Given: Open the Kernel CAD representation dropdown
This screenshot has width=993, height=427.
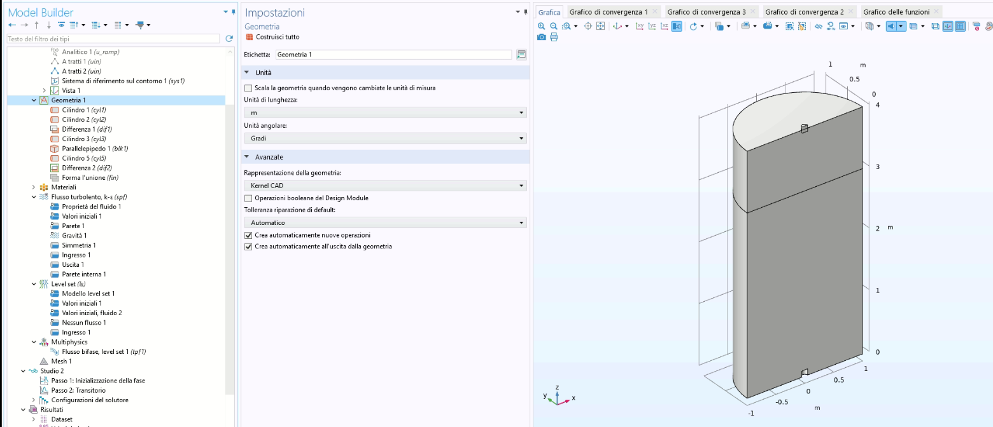Looking at the screenshot, I should point(385,186).
